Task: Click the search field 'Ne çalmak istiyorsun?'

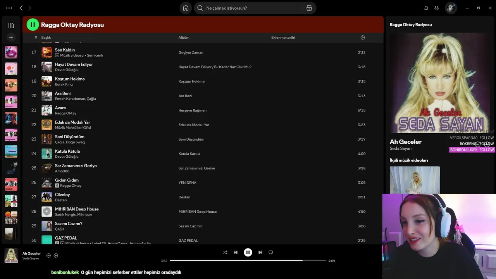Action: pyautogui.click(x=248, y=8)
